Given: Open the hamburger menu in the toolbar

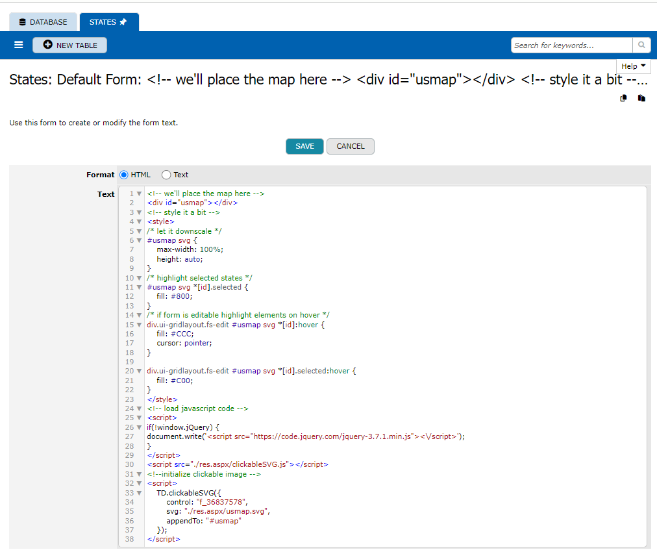Looking at the screenshot, I should coord(19,45).
